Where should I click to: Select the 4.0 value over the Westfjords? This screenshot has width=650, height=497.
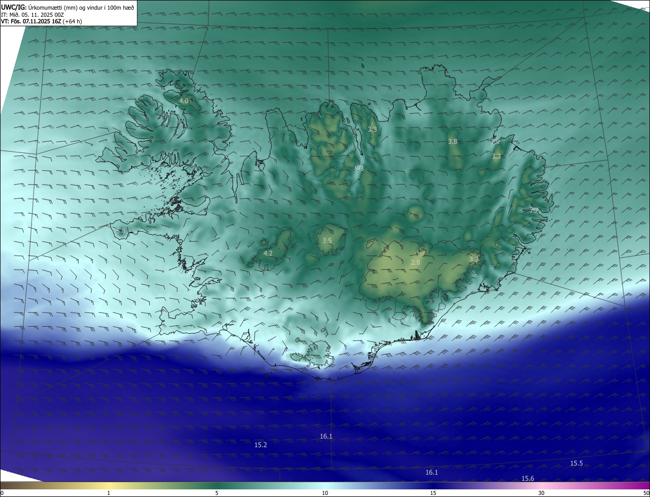(184, 101)
